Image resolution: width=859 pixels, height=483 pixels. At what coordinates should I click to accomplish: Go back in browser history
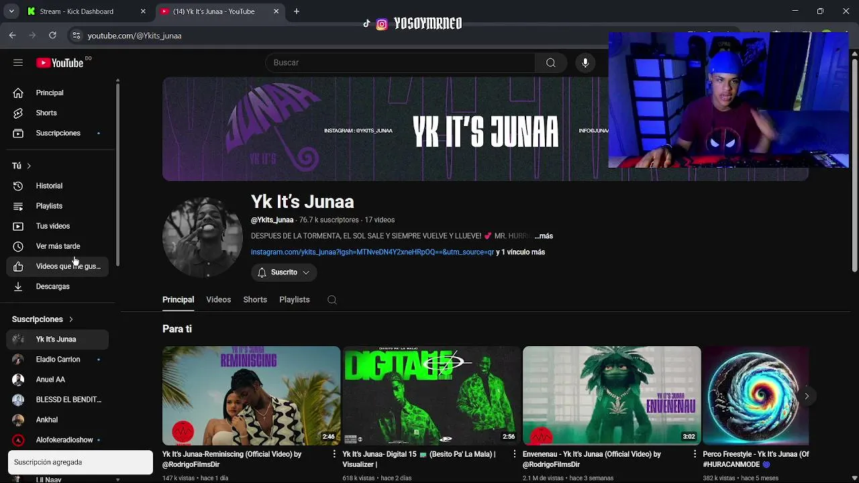13,36
